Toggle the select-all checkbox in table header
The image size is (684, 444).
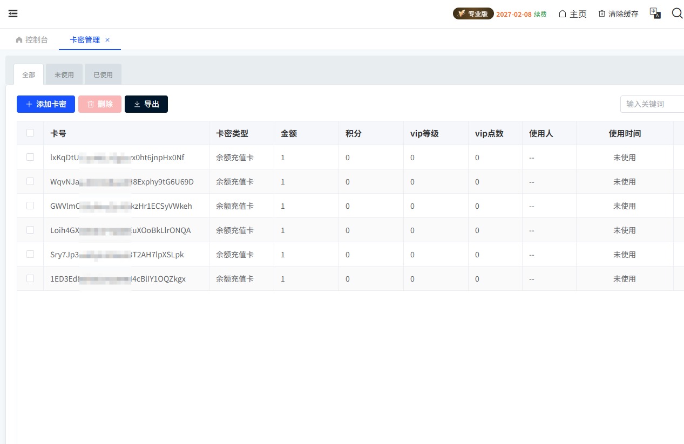tap(30, 133)
